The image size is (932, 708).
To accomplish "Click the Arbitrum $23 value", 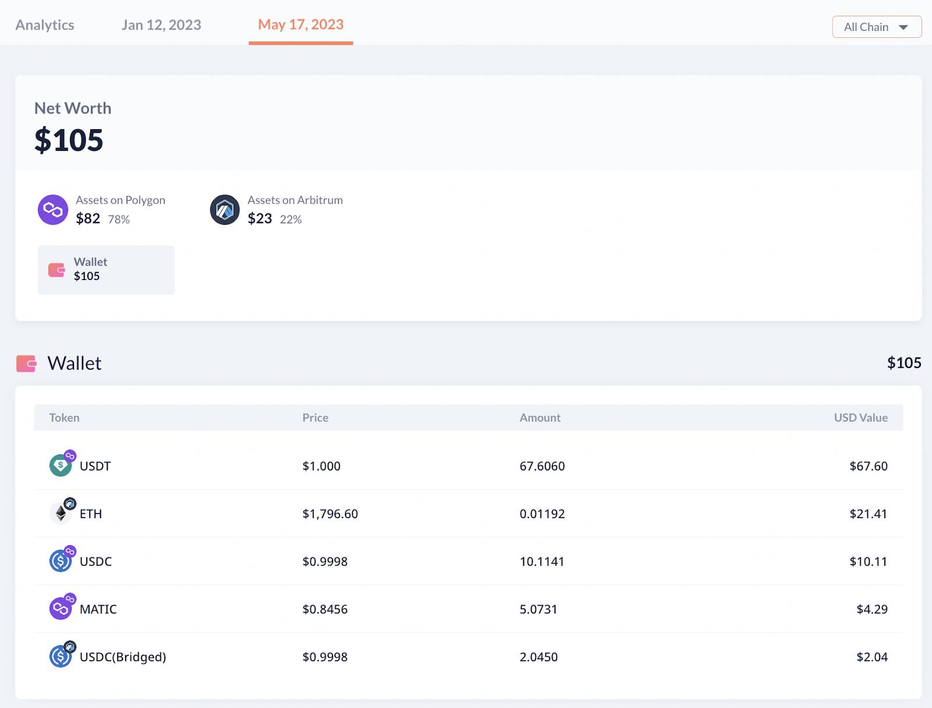I will click(260, 218).
